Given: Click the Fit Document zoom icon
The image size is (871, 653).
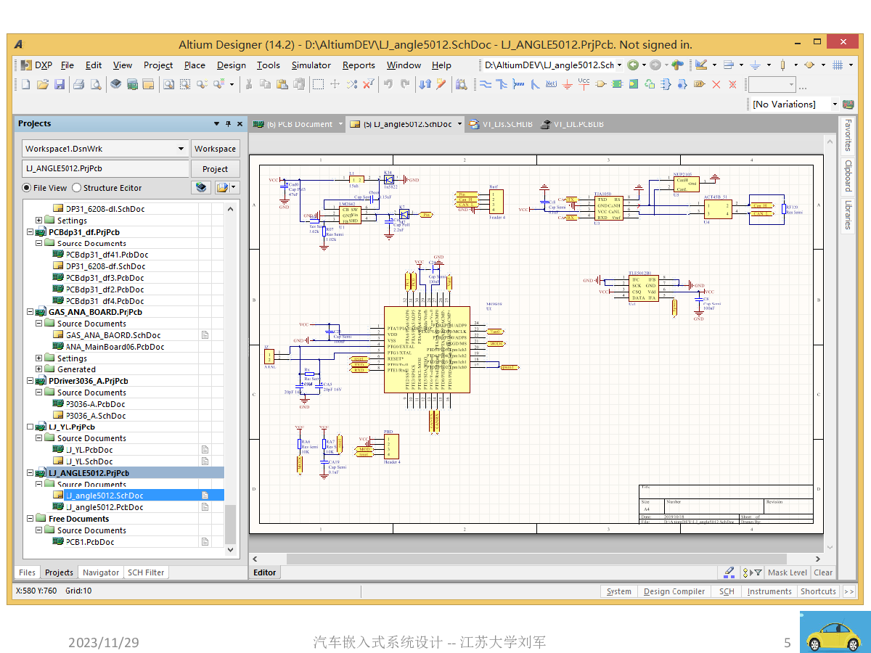Looking at the screenshot, I should tap(168, 84).
